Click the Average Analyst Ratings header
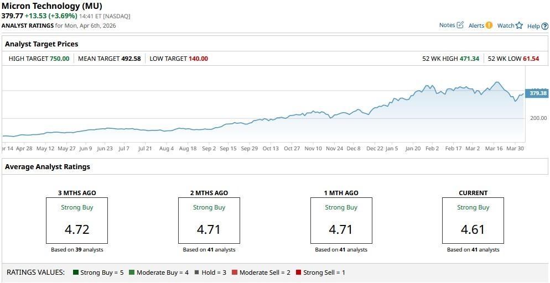 [48, 167]
